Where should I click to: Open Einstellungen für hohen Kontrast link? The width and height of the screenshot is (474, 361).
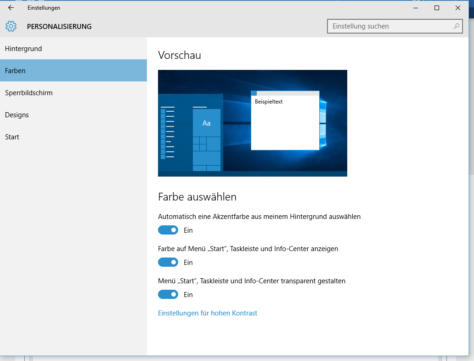(208, 313)
